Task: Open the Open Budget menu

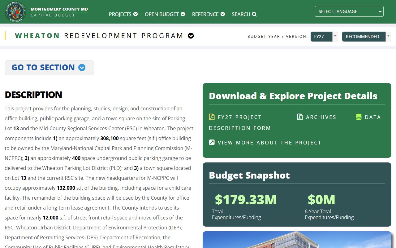Action: (x=165, y=14)
